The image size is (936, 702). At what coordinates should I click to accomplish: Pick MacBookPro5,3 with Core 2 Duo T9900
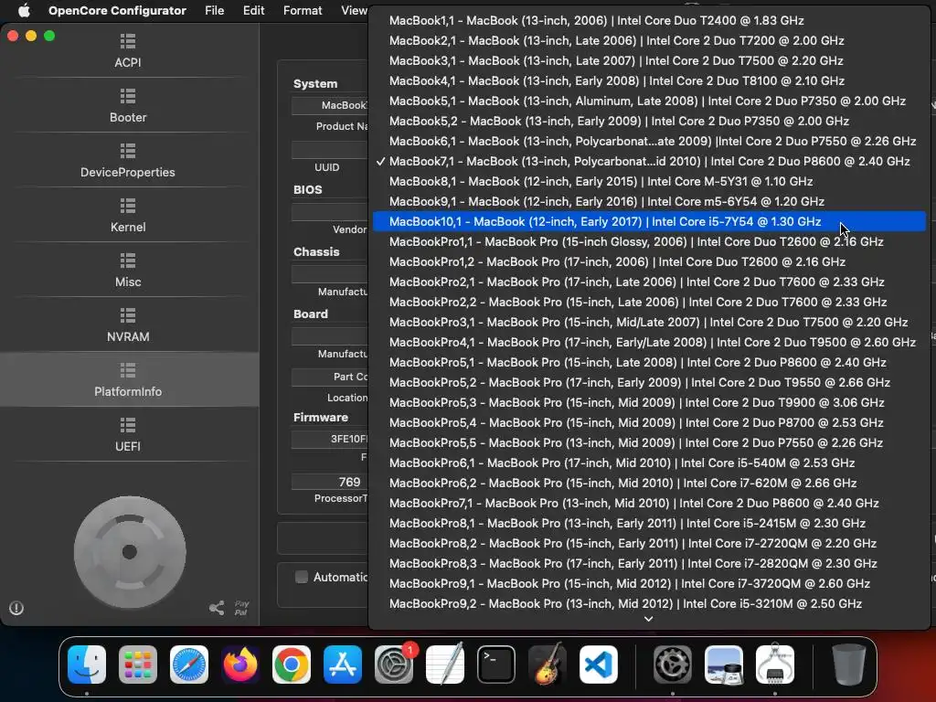(x=649, y=402)
